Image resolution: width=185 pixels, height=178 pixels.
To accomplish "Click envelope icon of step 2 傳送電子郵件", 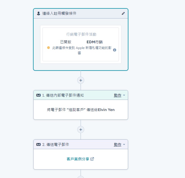I will (38, 145).
